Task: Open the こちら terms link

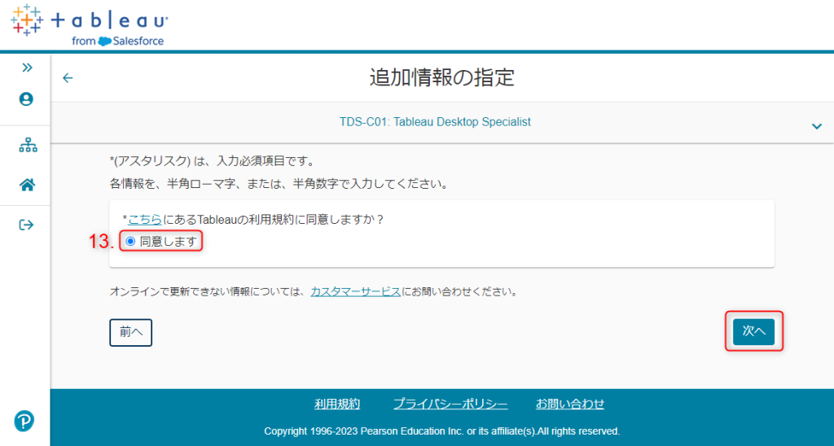Action: pos(145,220)
